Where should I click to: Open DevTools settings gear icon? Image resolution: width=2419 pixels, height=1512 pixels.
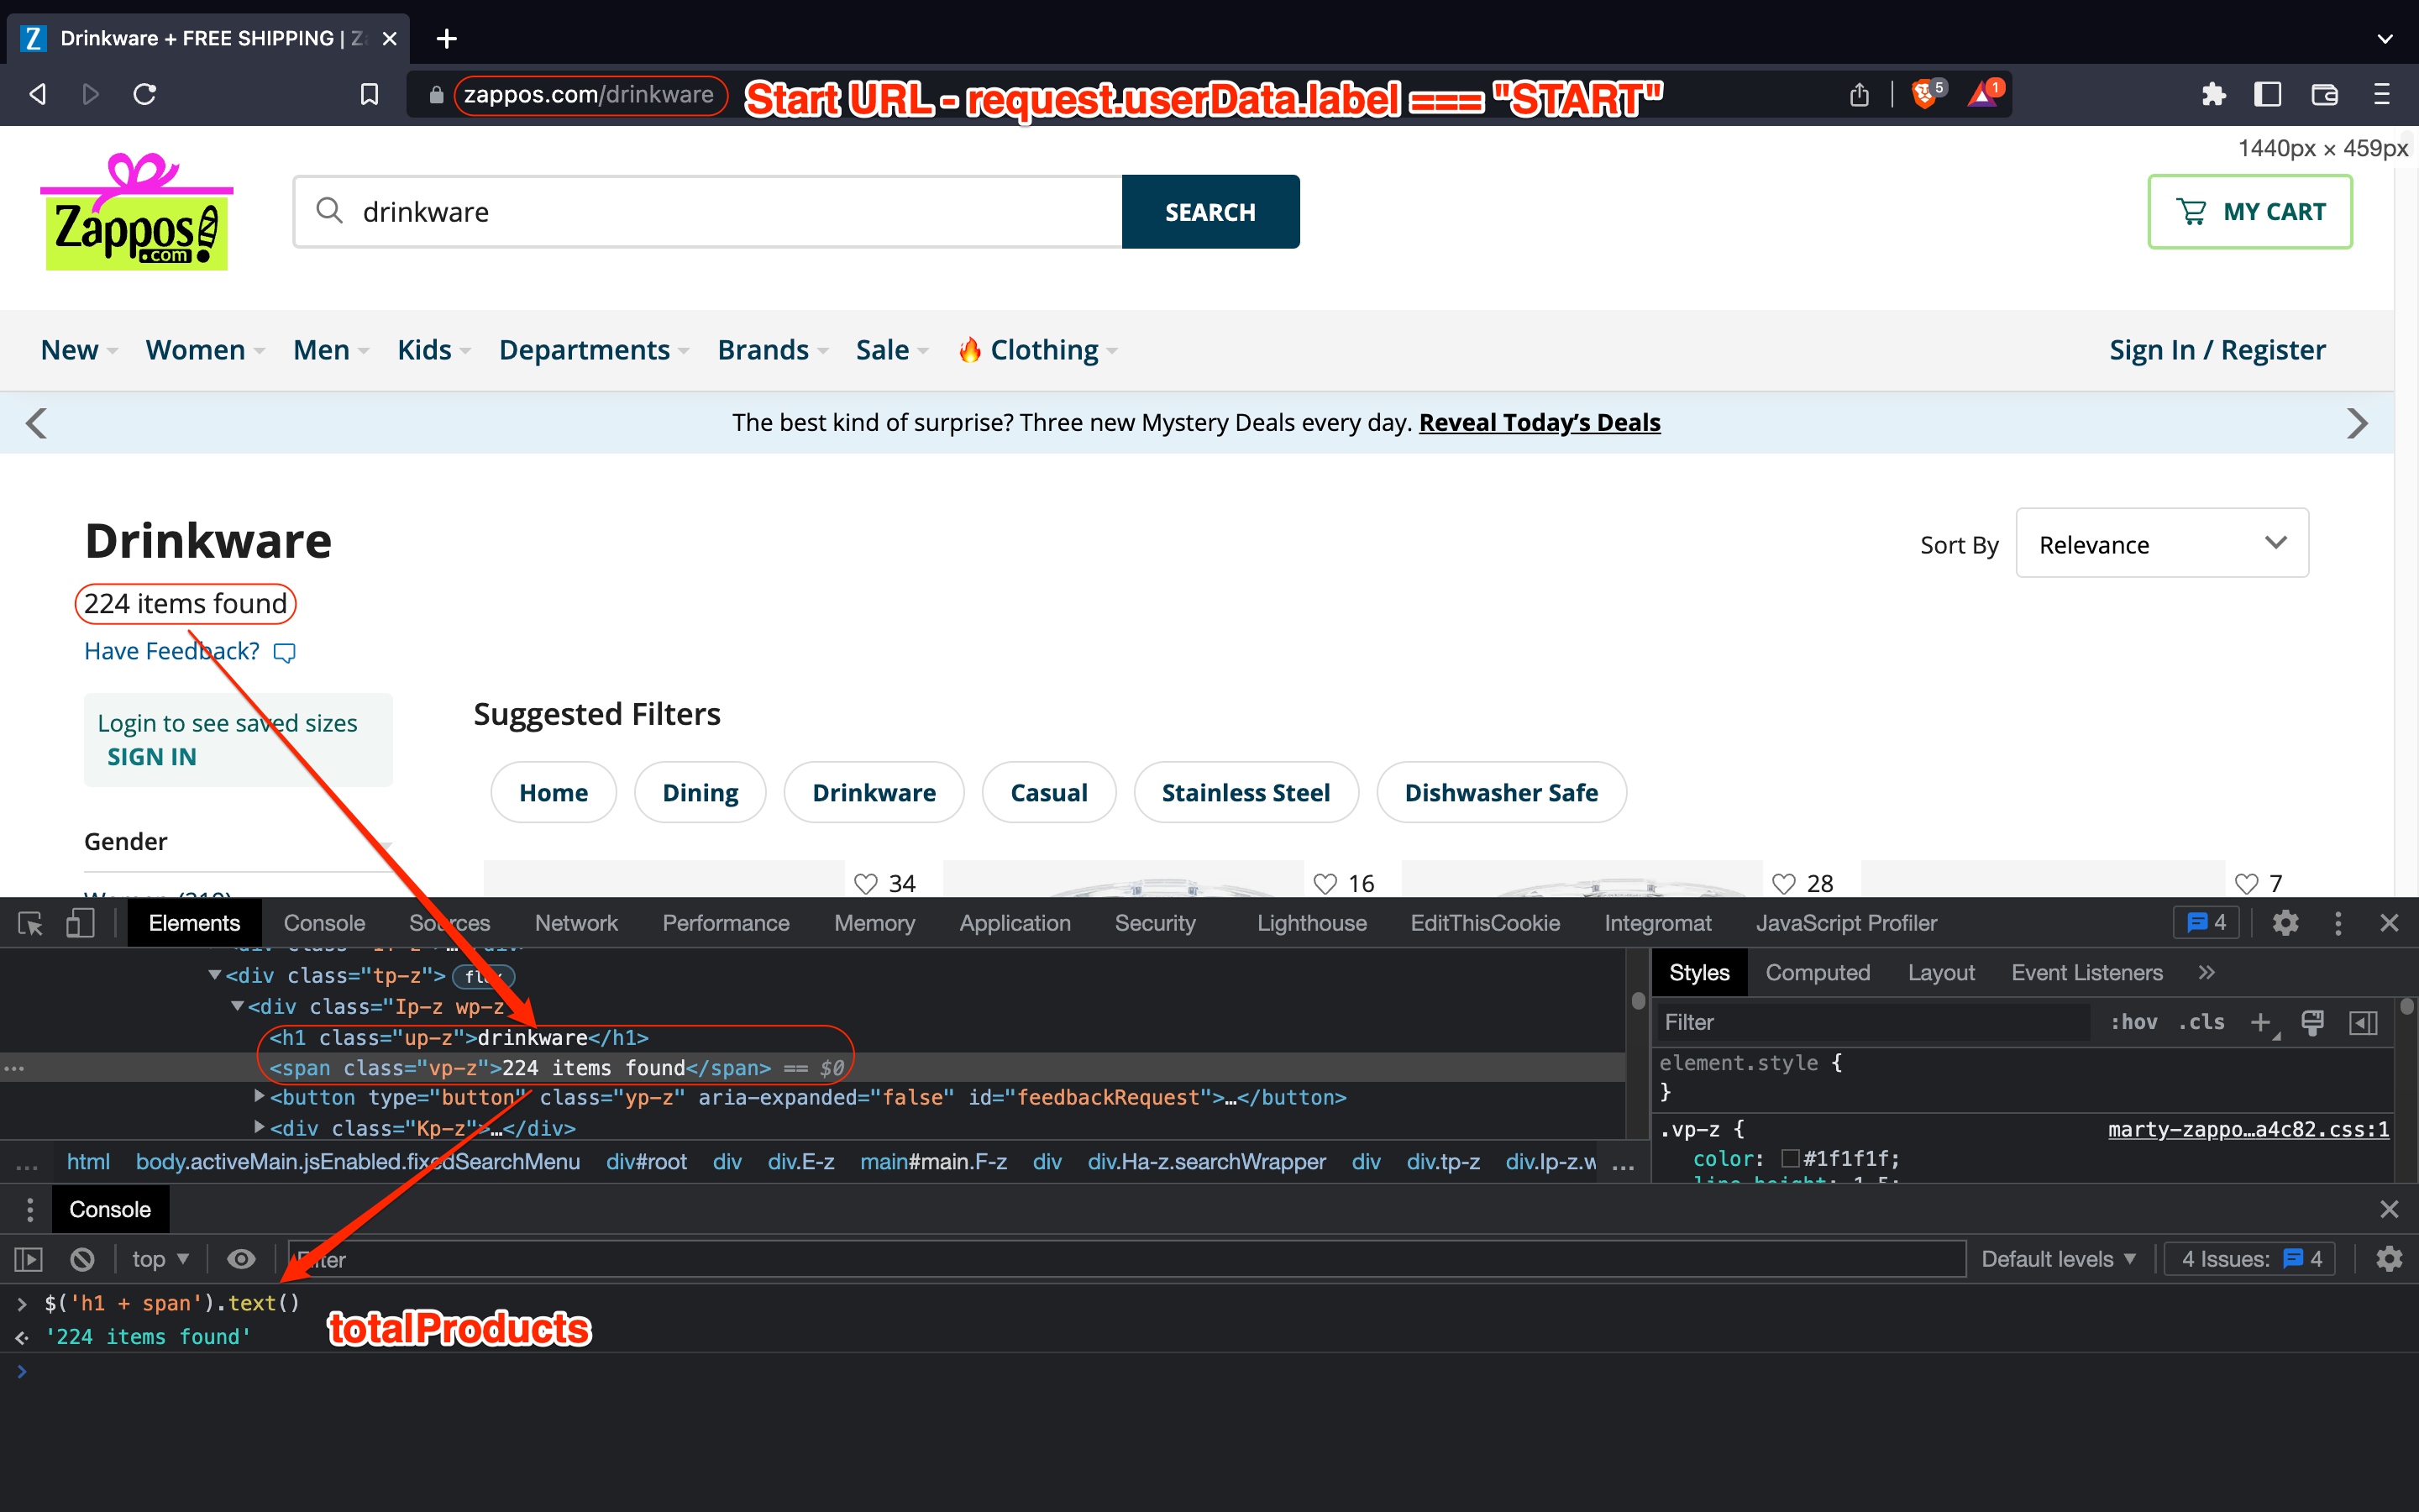(x=2285, y=923)
